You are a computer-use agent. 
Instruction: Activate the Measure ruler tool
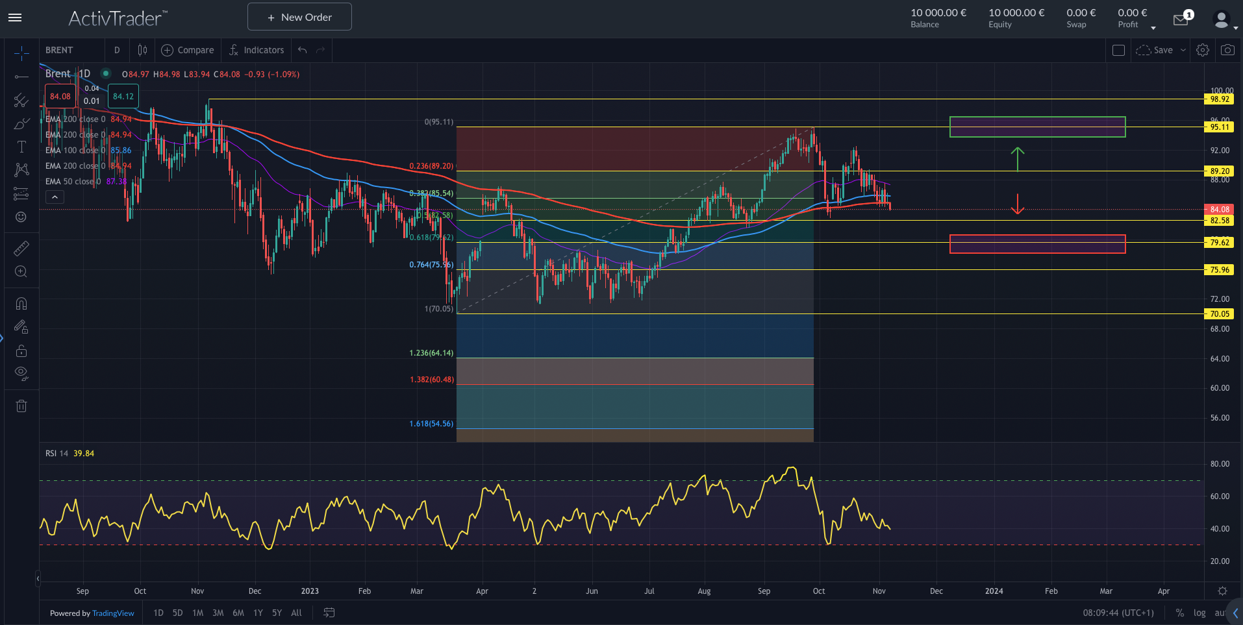point(21,248)
